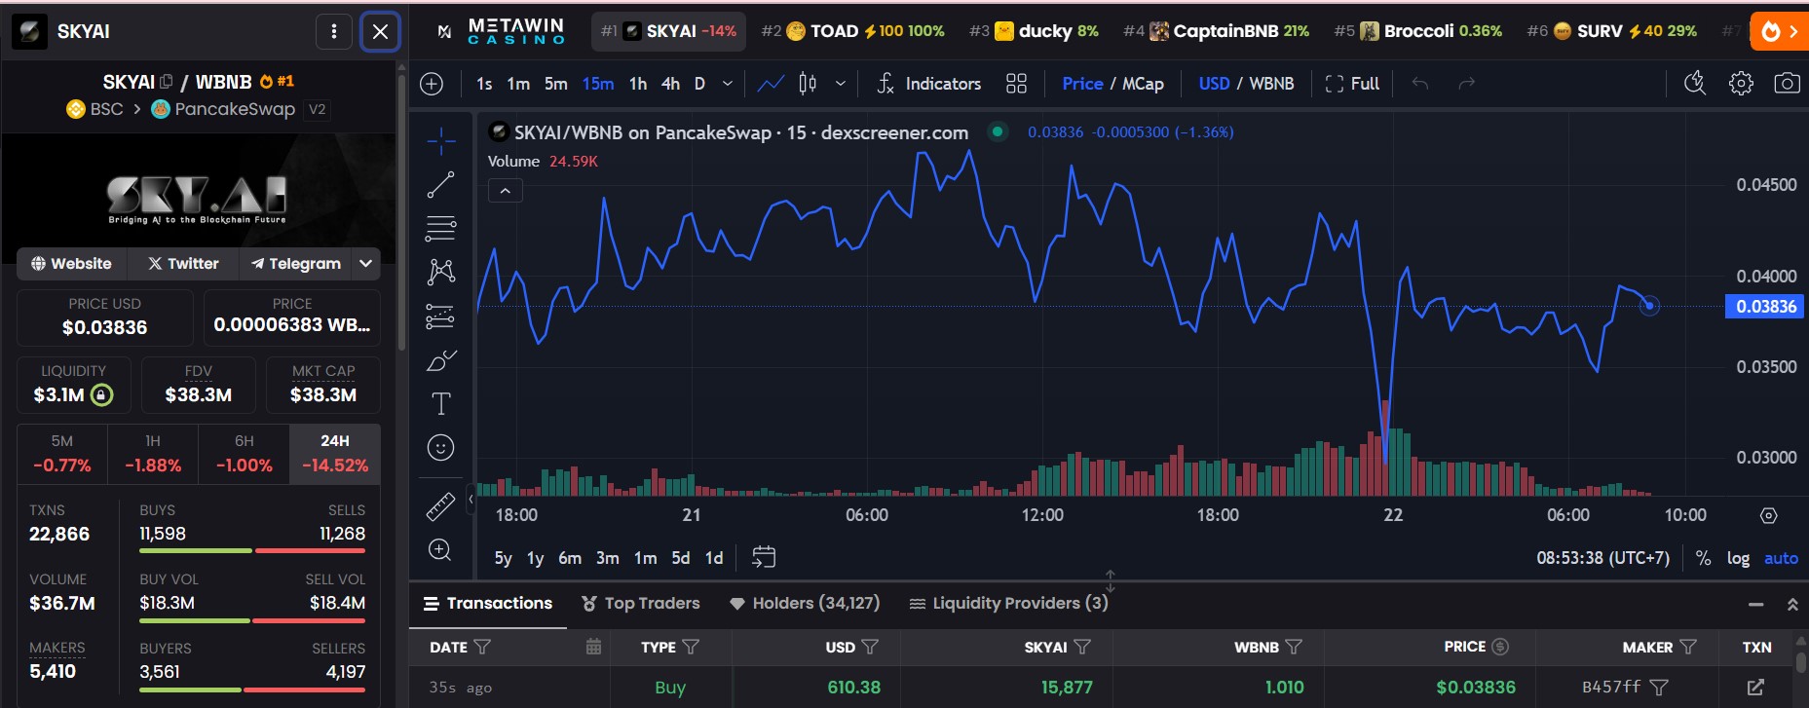This screenshot has width=1809, height=708.
Task: Open the SKYAI Website link
Action: pyautogui.click(x=71, y=263)
